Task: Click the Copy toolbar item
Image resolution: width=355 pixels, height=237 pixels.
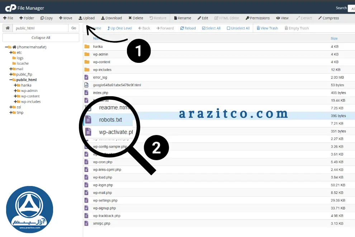Action: click(47, 18)
